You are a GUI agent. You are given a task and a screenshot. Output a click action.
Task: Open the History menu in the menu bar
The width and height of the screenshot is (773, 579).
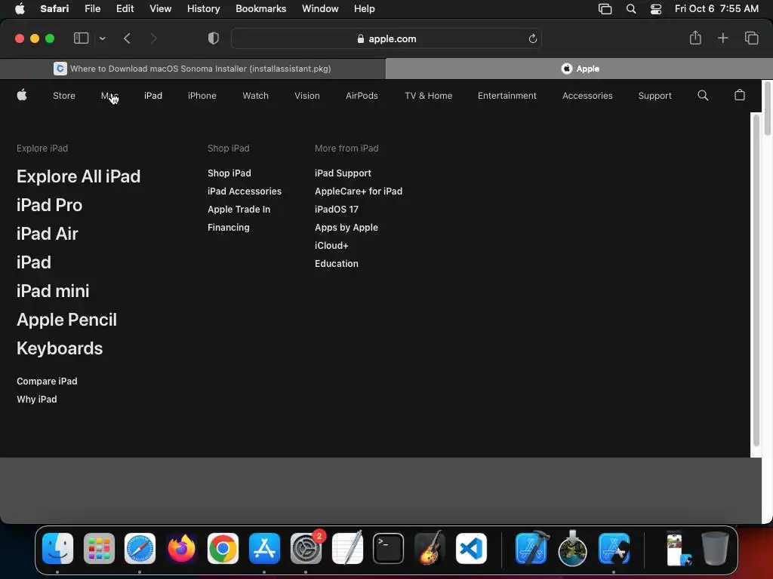[x=203, y=9]
